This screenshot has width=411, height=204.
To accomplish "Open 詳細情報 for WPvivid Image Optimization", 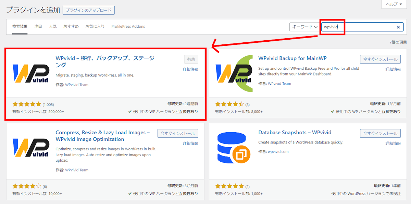I will [x=190, y=143].
